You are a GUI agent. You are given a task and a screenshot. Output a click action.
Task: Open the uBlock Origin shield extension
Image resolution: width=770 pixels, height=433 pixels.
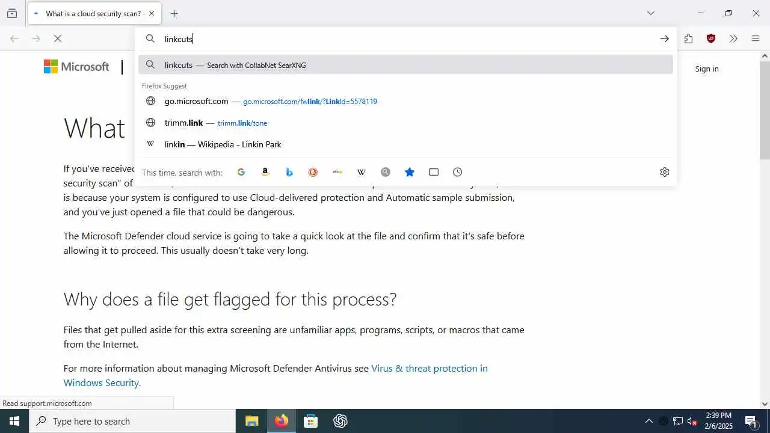click(x=711, y=38)
